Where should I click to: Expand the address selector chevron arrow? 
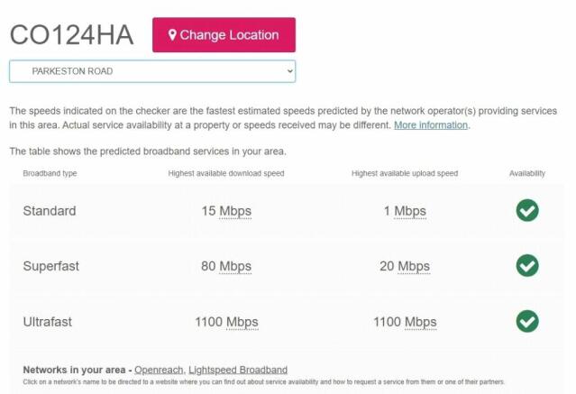[290, 71]
